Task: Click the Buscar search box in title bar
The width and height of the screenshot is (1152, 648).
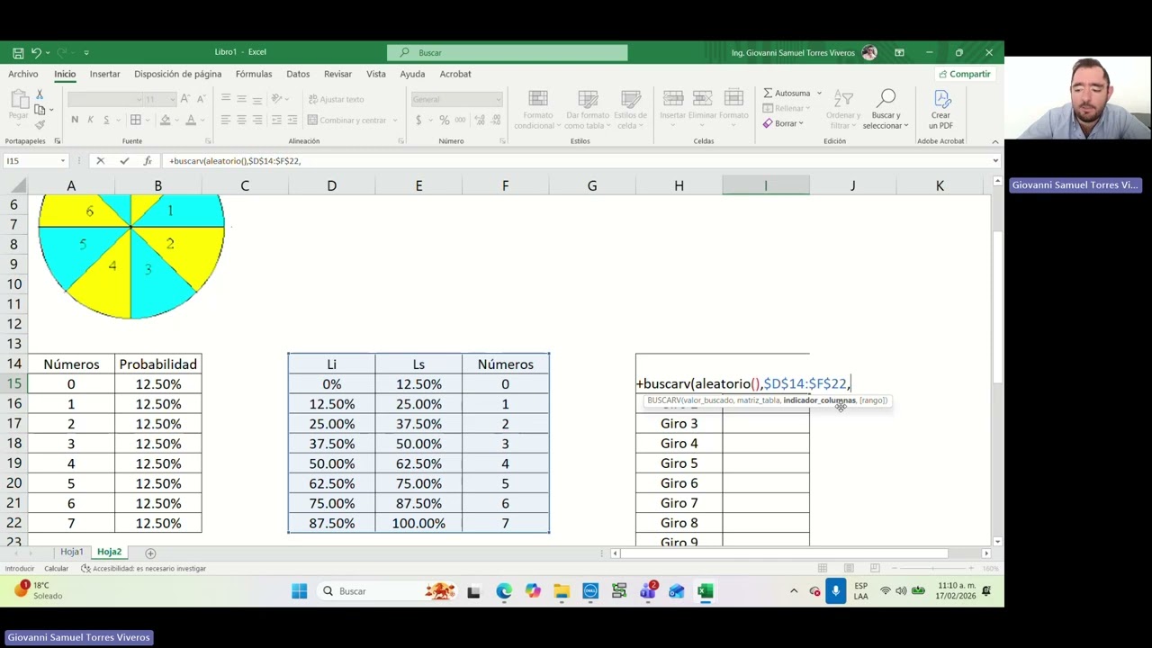Action: 508,53
